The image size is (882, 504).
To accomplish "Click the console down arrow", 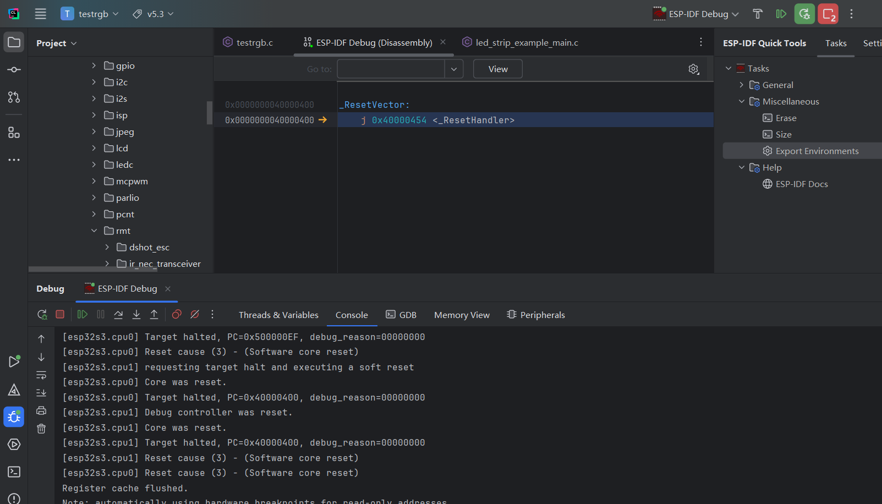I will pos(41,357).
